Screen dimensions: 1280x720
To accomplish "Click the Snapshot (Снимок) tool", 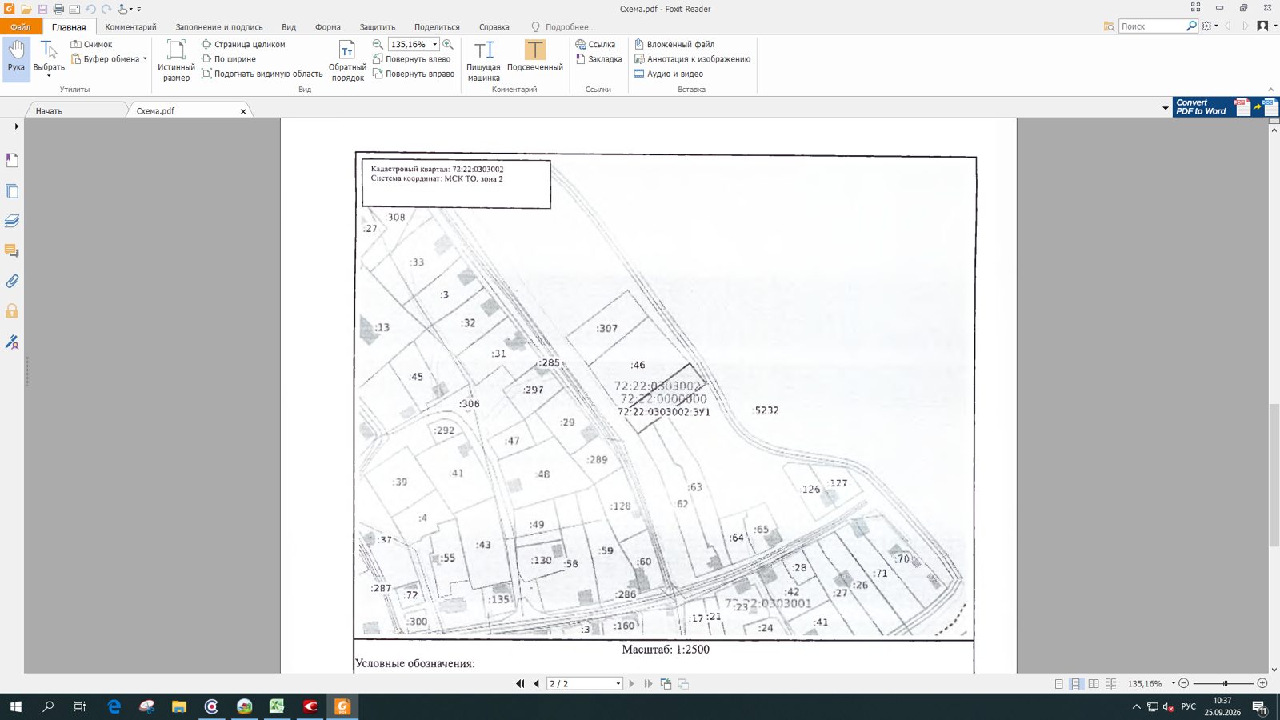I will (x=91, y=44).
